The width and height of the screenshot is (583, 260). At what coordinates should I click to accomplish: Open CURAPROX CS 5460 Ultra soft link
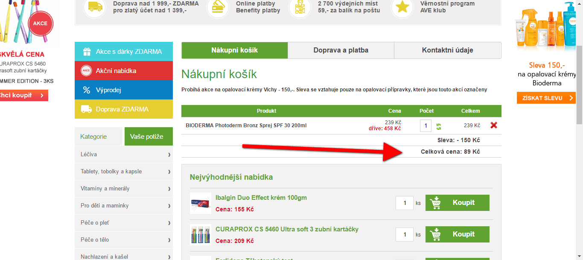tap(287, 229)
